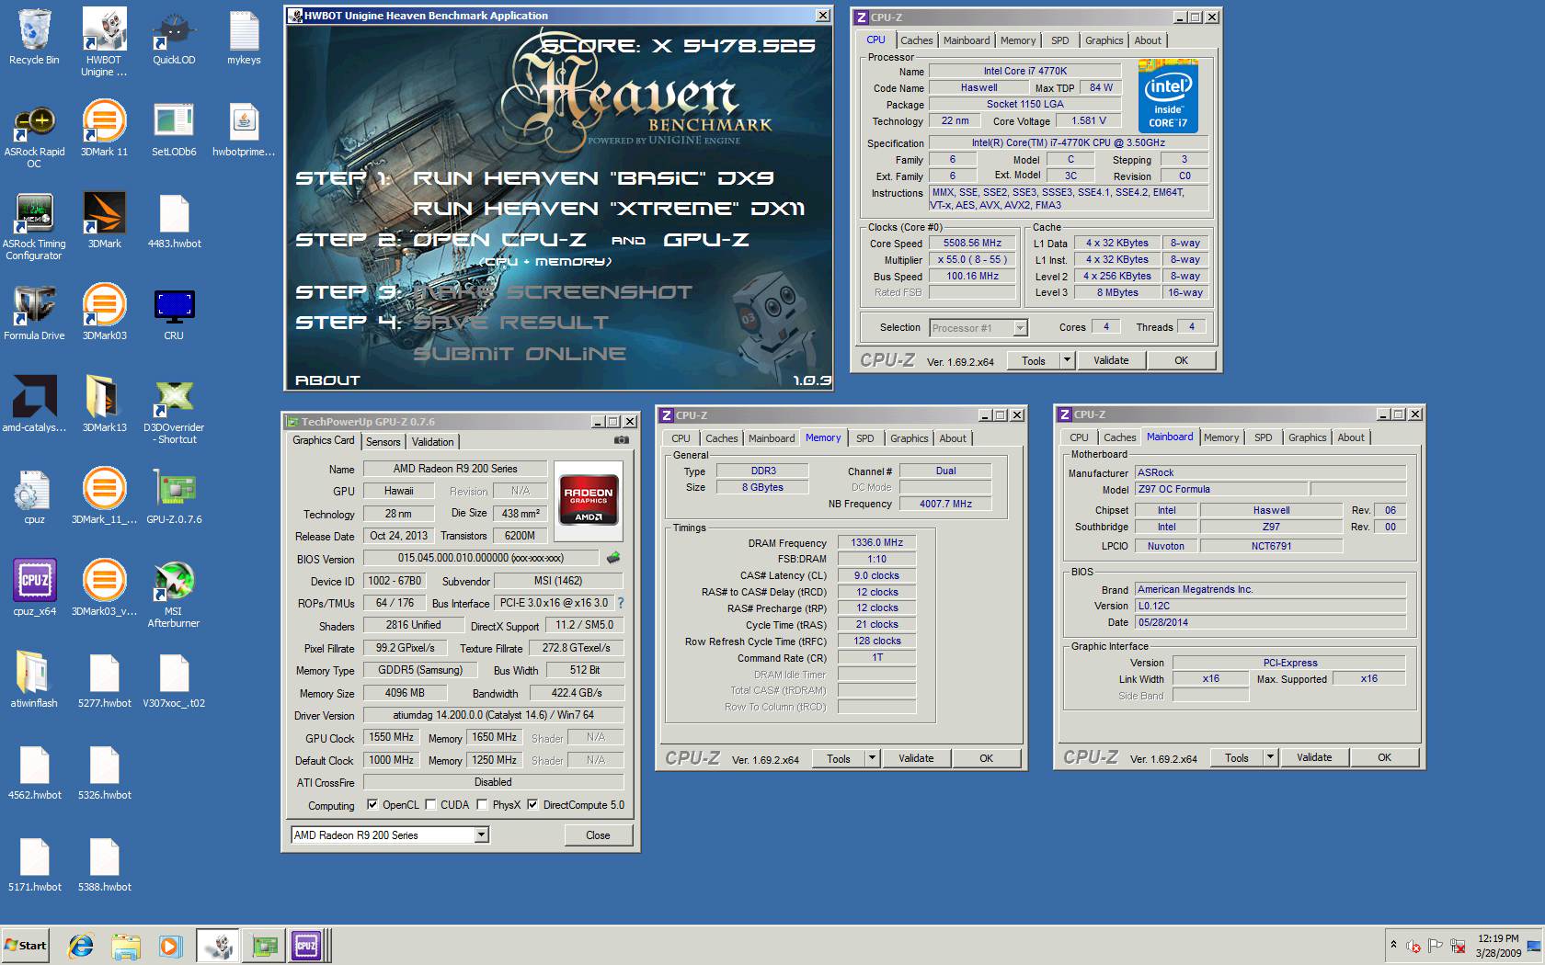1545x965 pixels.
Task: Click Validate in CPU-Z Mainboard window
Action: click(1314, 757)
